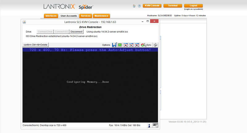This screenshot has height=133, width=247.
Task: Click the Java icon in KVM console title bar
Action: click(24, 22)
